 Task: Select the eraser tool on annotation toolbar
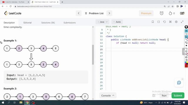pos(186,43)
